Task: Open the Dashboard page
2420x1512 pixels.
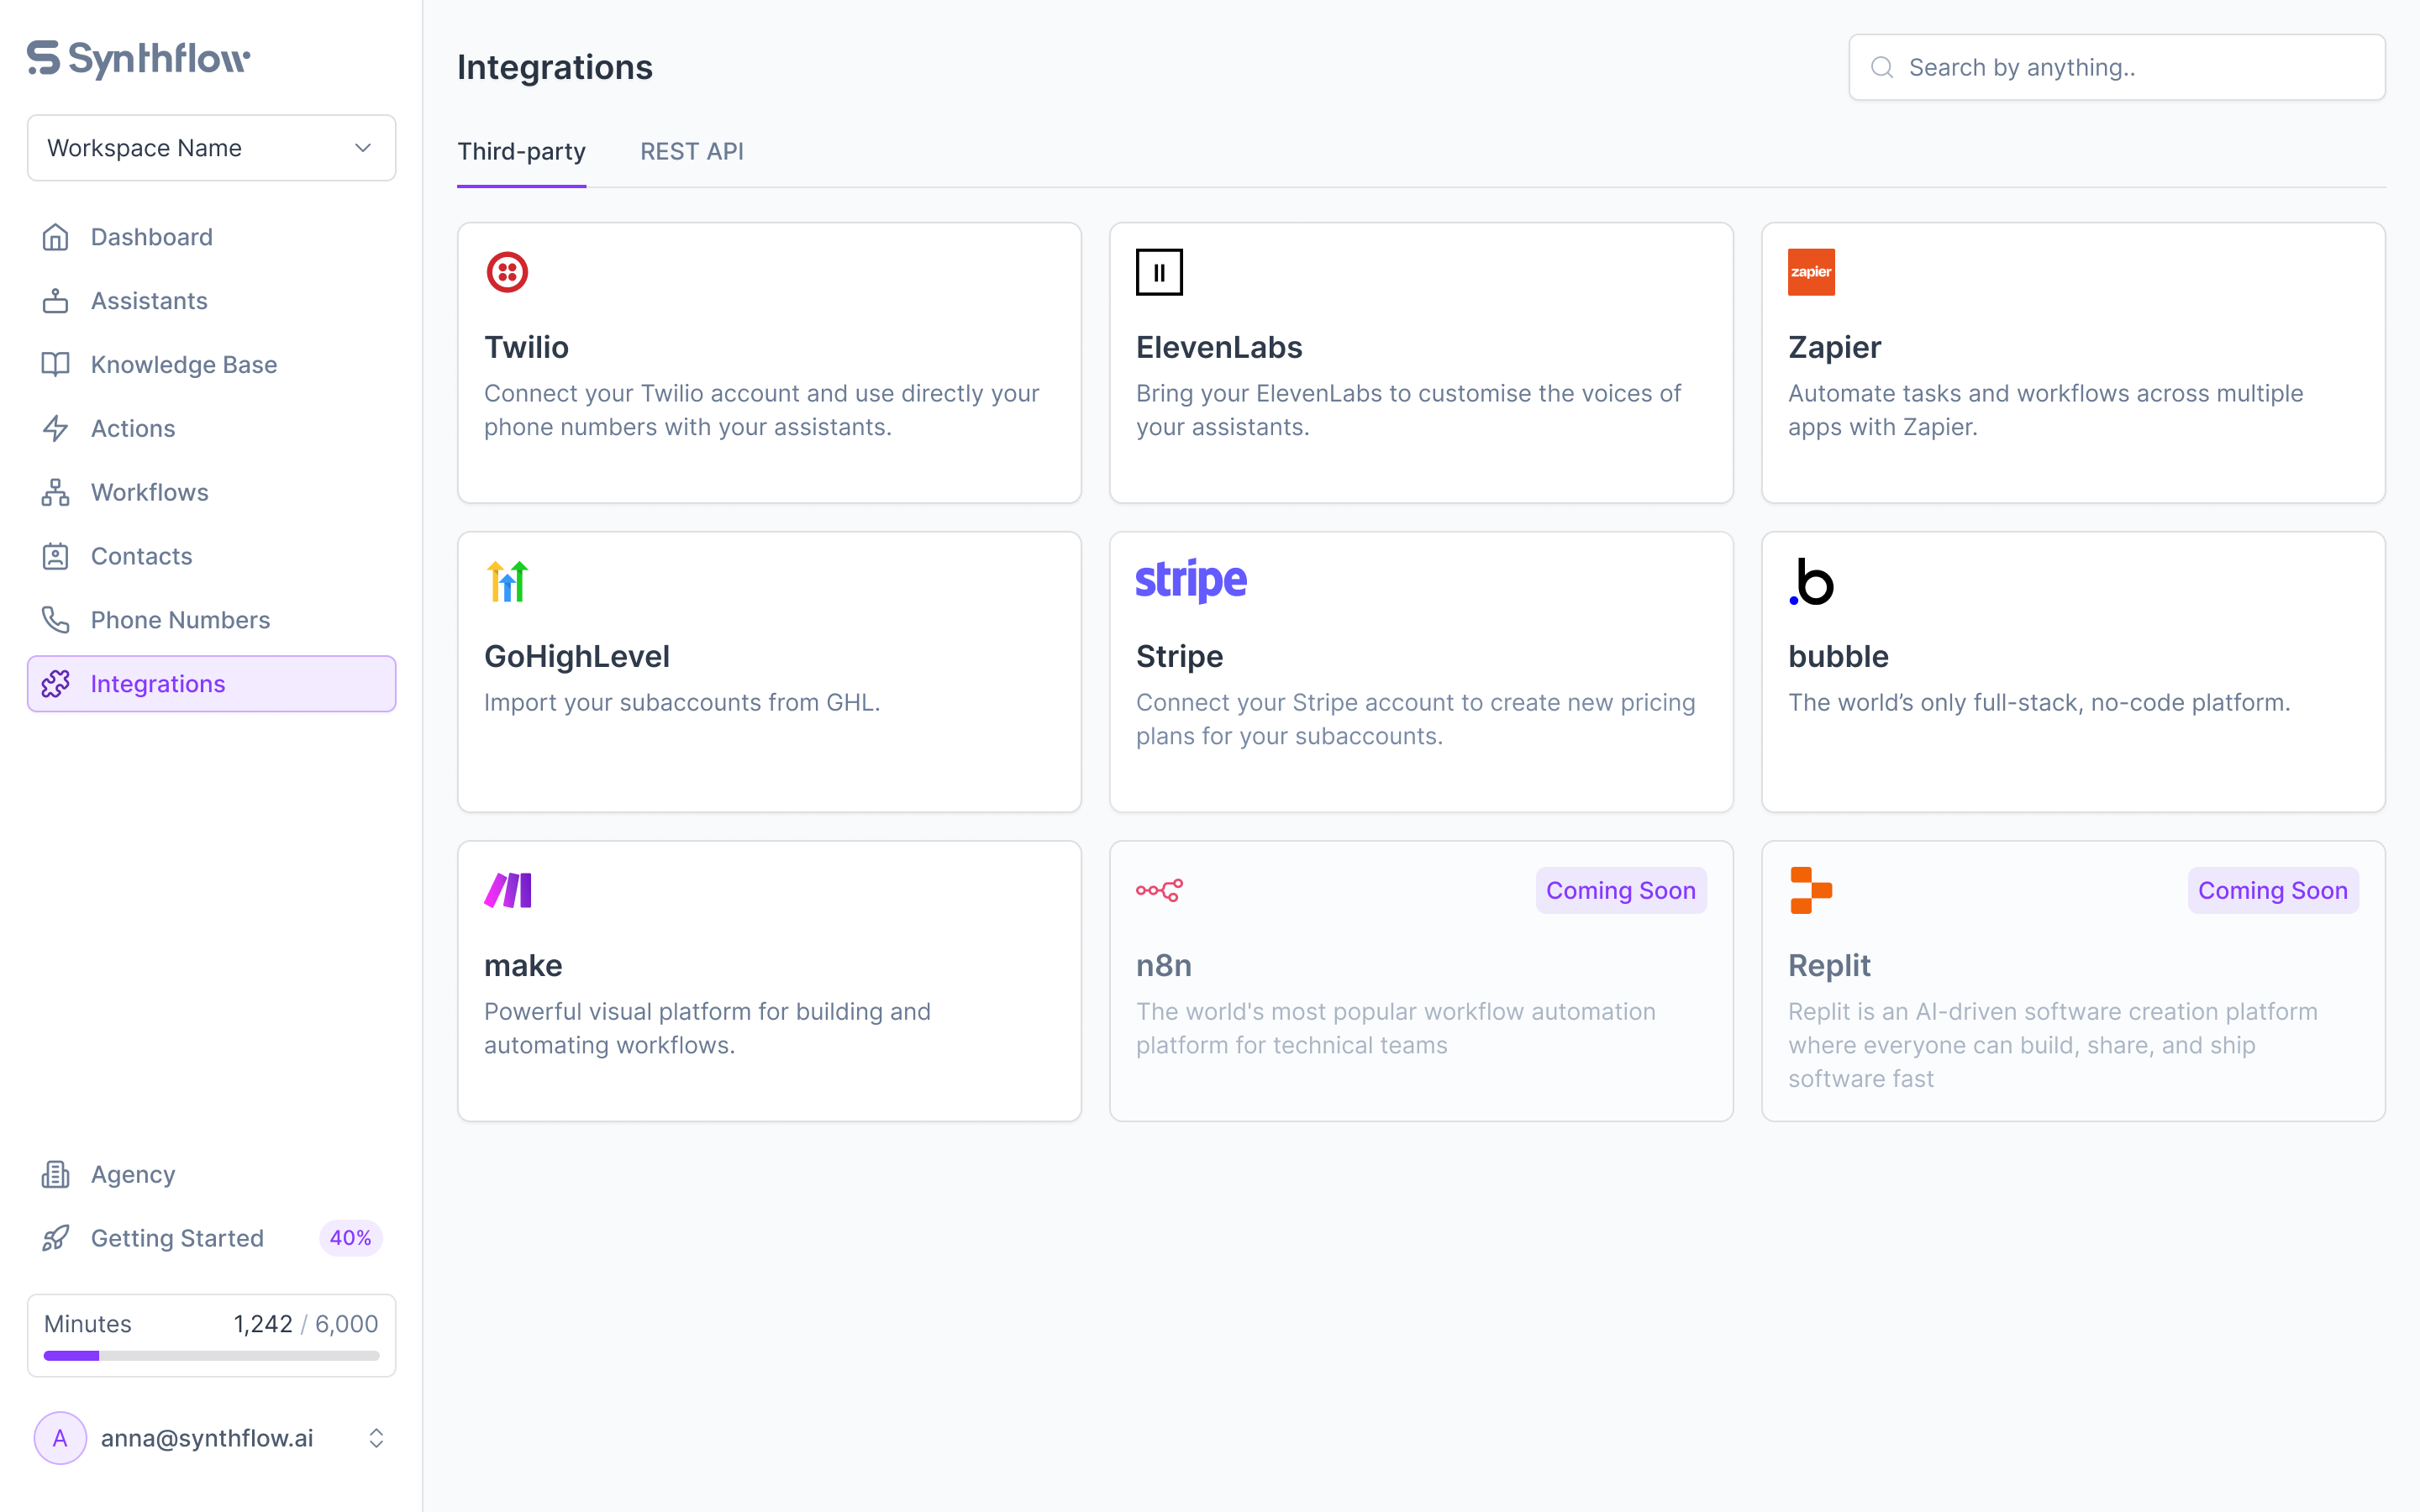Action: coord(151,237)
